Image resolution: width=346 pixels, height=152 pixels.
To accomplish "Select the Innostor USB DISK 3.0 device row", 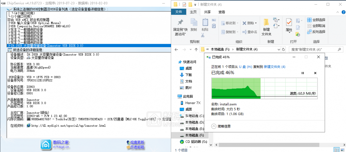I will click(89, 46).
